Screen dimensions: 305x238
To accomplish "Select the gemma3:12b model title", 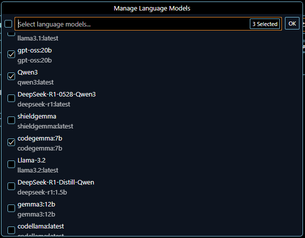I will click(37, 204).
